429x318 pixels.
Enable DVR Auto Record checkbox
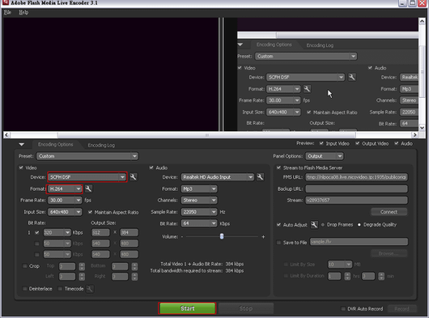343,309
